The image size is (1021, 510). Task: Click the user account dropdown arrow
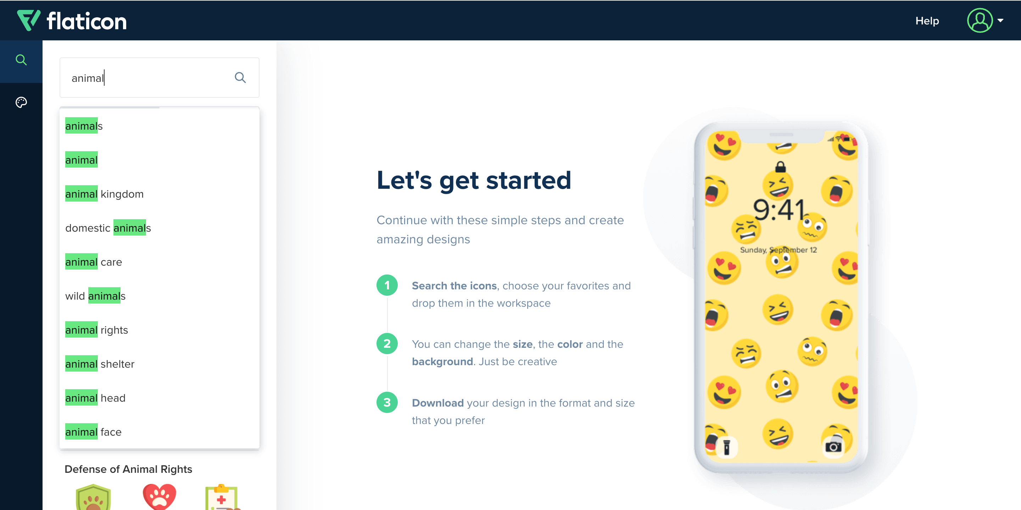1000,21
